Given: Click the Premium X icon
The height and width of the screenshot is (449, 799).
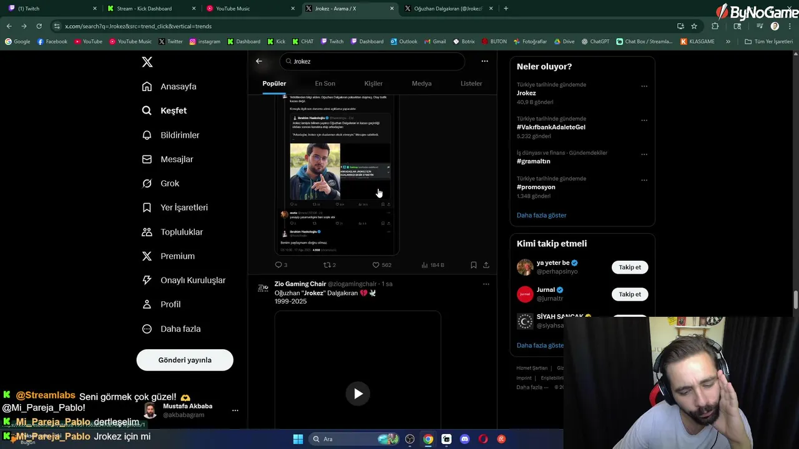Looking at the screenshot, I should click(147, 256).
